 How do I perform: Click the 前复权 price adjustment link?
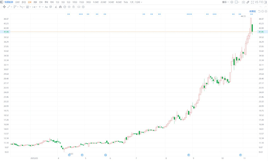point(253,11)
